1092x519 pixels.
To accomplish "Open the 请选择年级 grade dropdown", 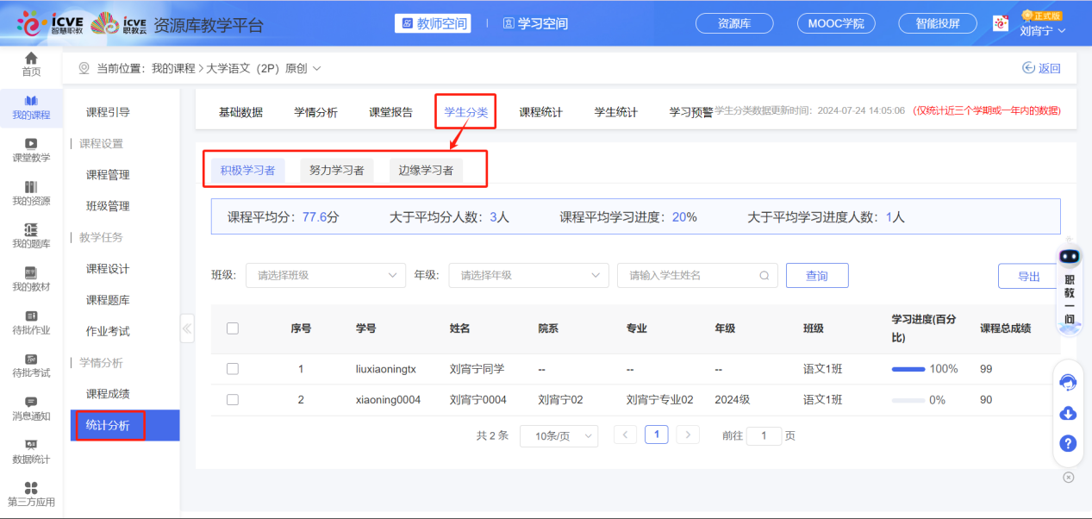I will click(x=528, y=275).
